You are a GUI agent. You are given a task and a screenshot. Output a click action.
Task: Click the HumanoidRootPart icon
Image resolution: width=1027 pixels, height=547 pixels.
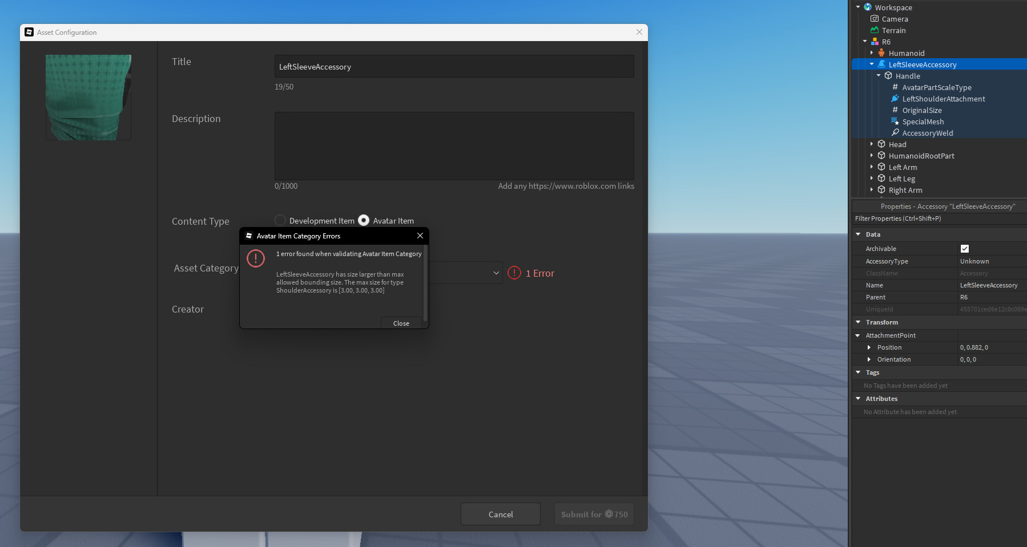point(881,156)
